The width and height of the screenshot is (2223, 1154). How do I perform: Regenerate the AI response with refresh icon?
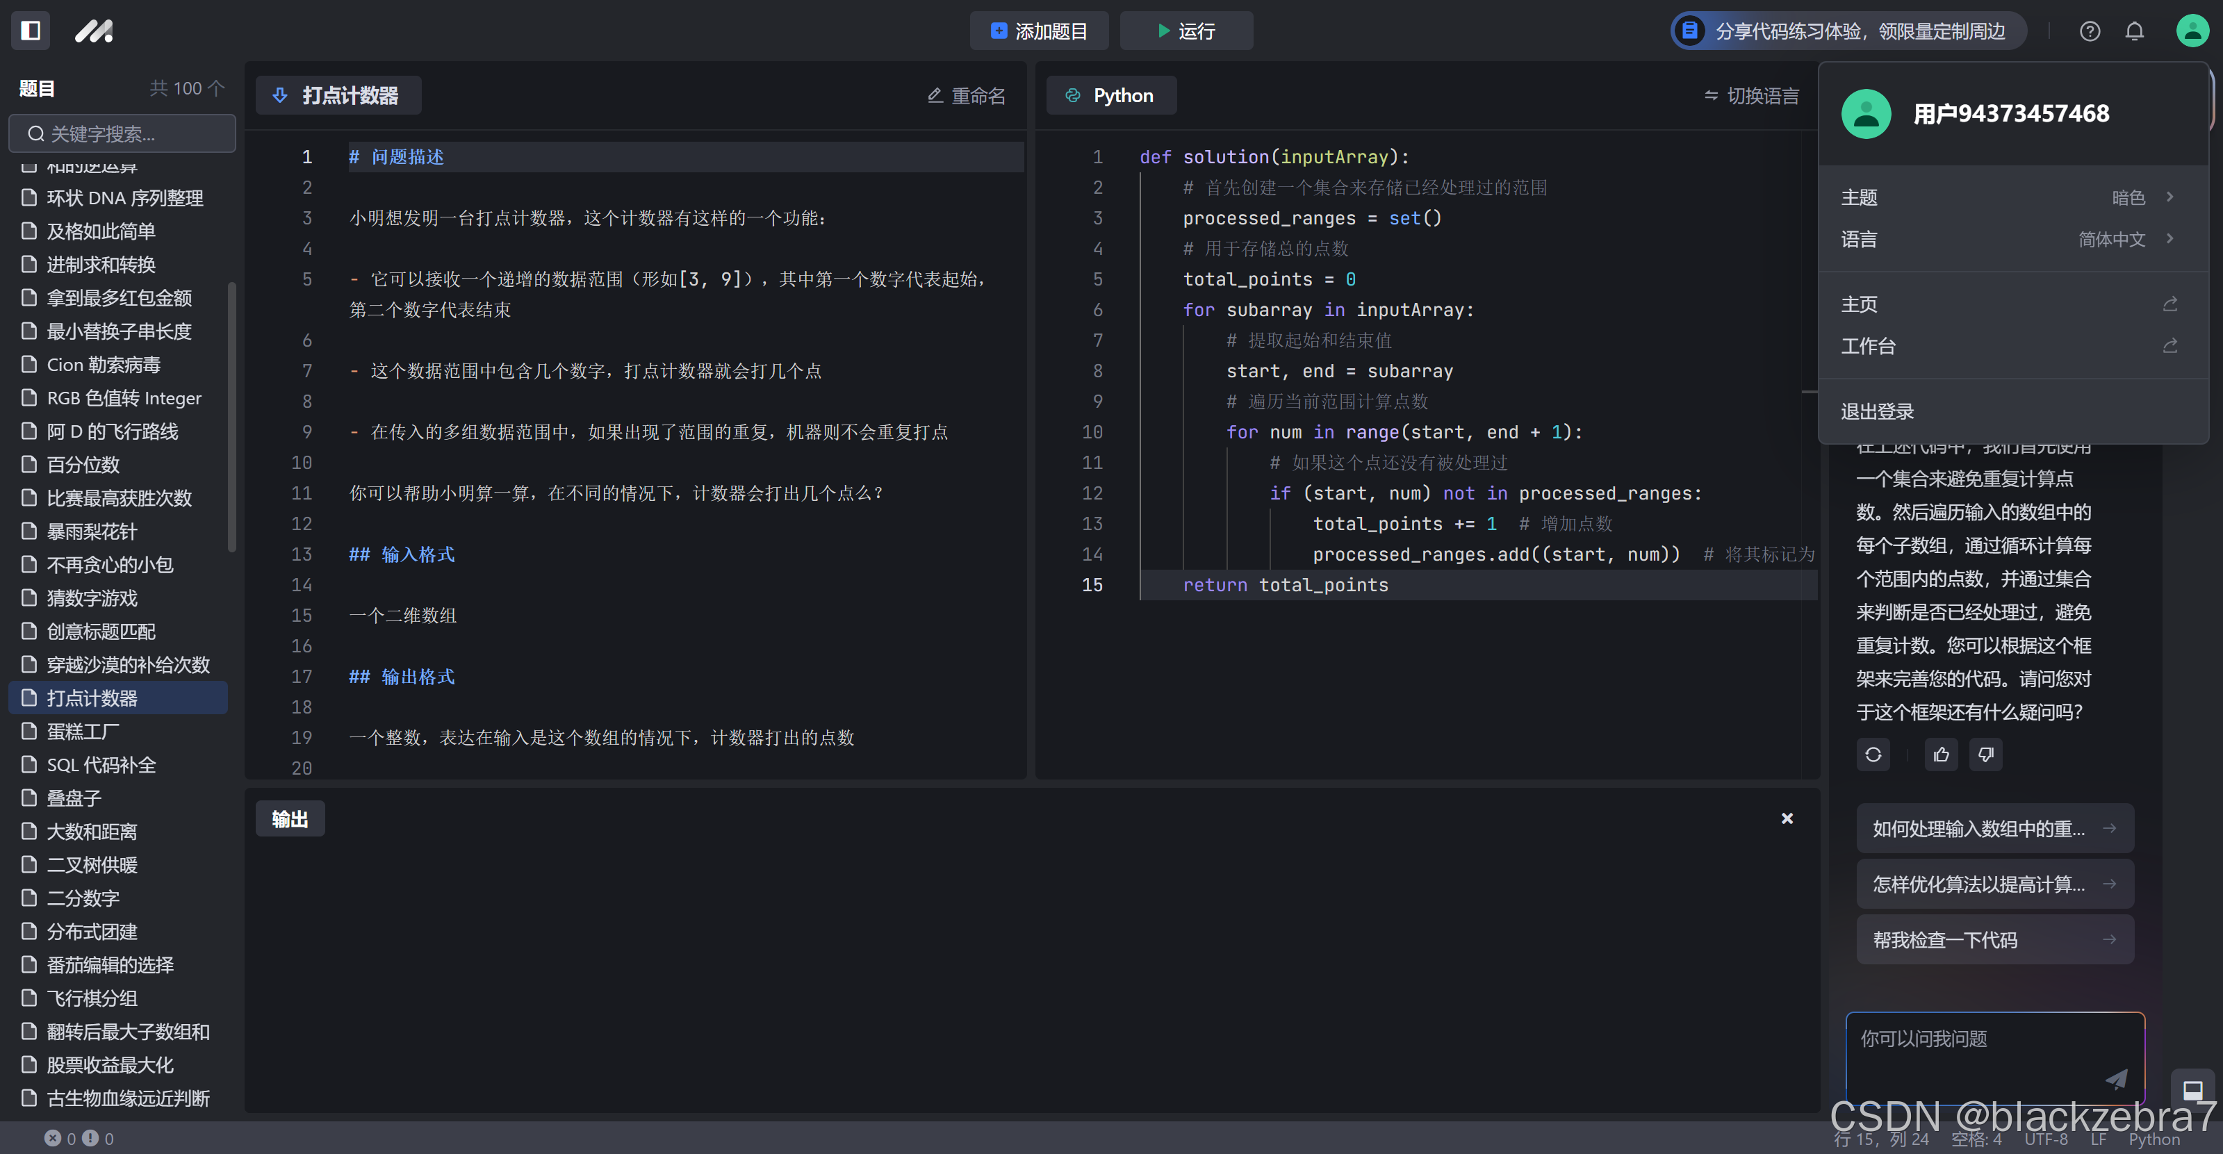1873,755
